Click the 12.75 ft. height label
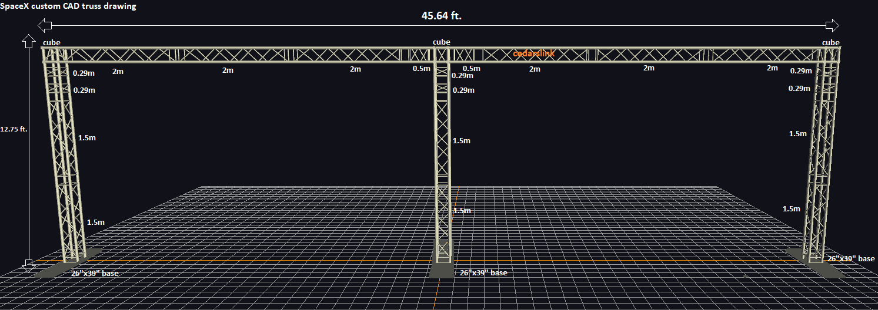Screen dimensions: 878x310 (14, 130)
